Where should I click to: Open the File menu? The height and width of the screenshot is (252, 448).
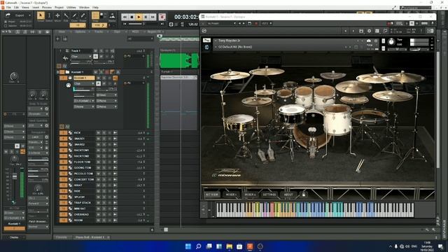(x=8, y=8)
